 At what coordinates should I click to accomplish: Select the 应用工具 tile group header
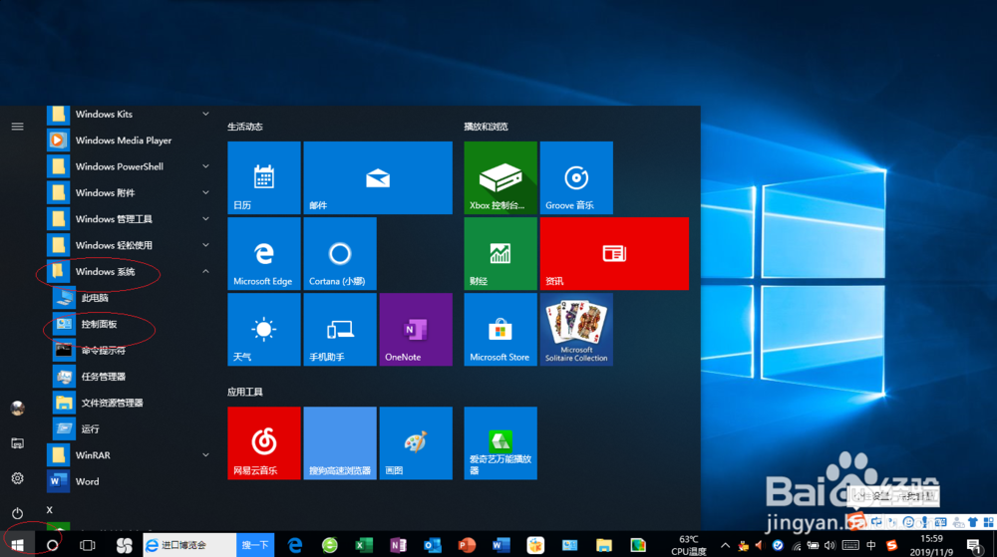point(245,392)
